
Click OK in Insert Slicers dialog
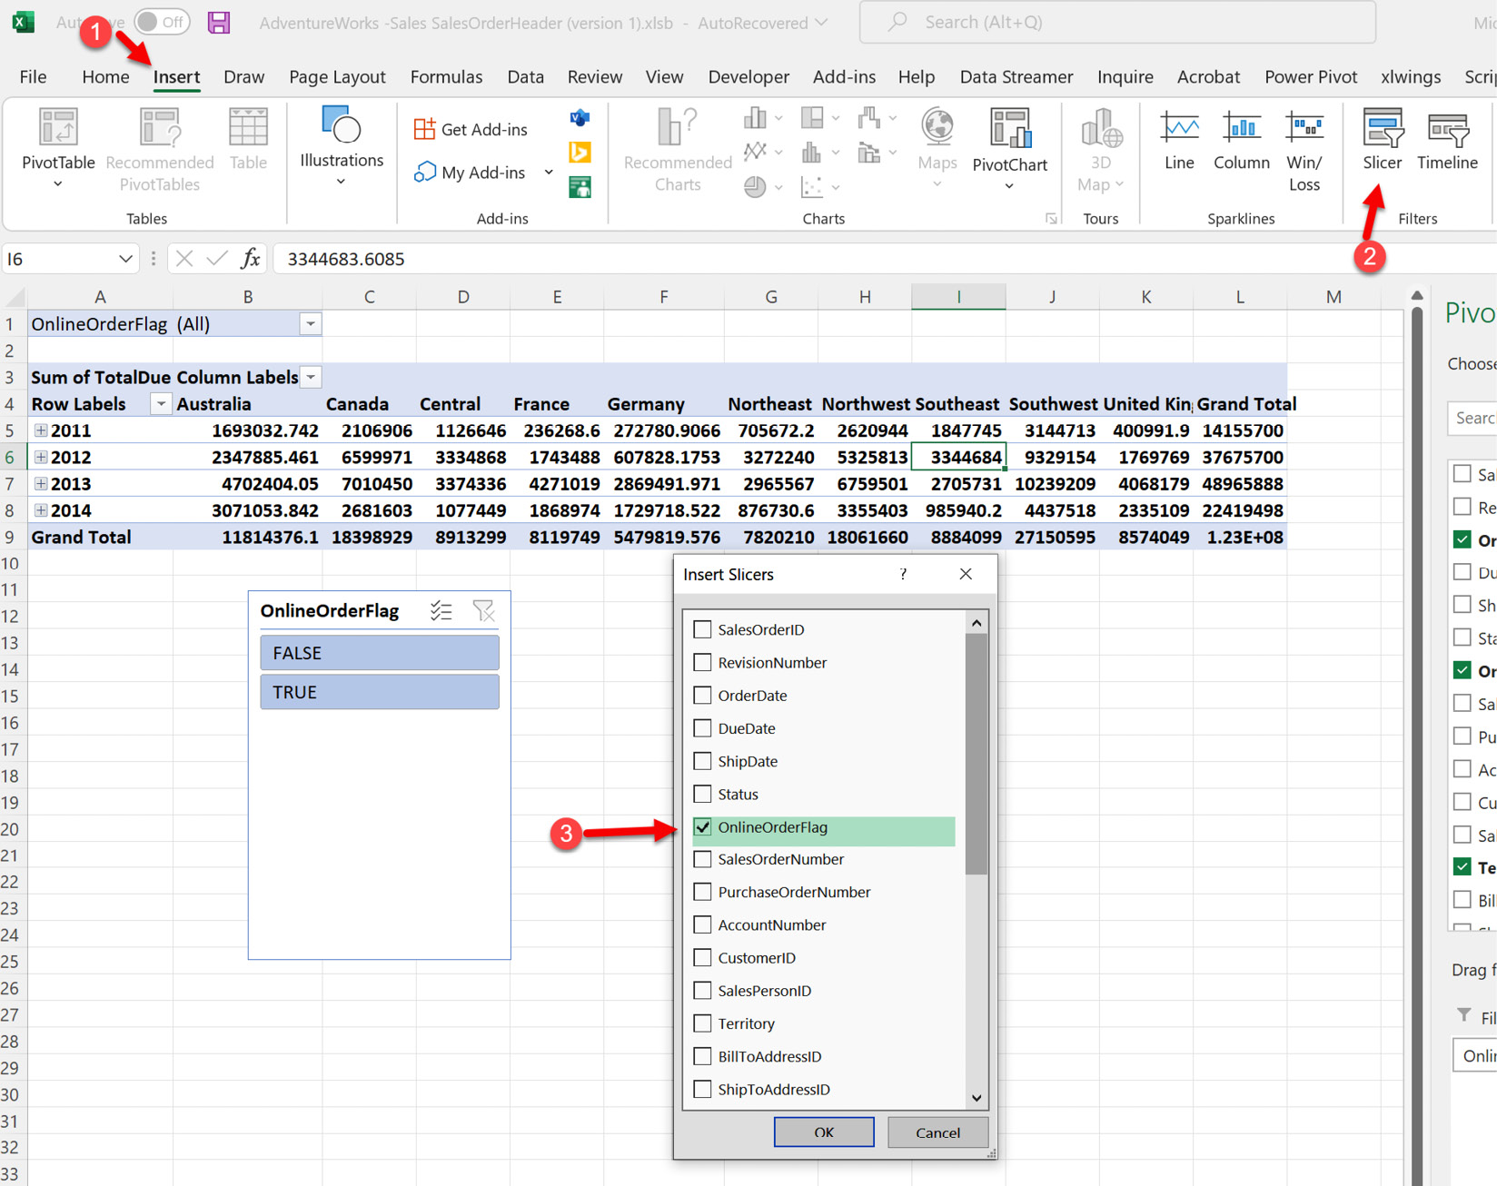click(x=824, y=1132)
